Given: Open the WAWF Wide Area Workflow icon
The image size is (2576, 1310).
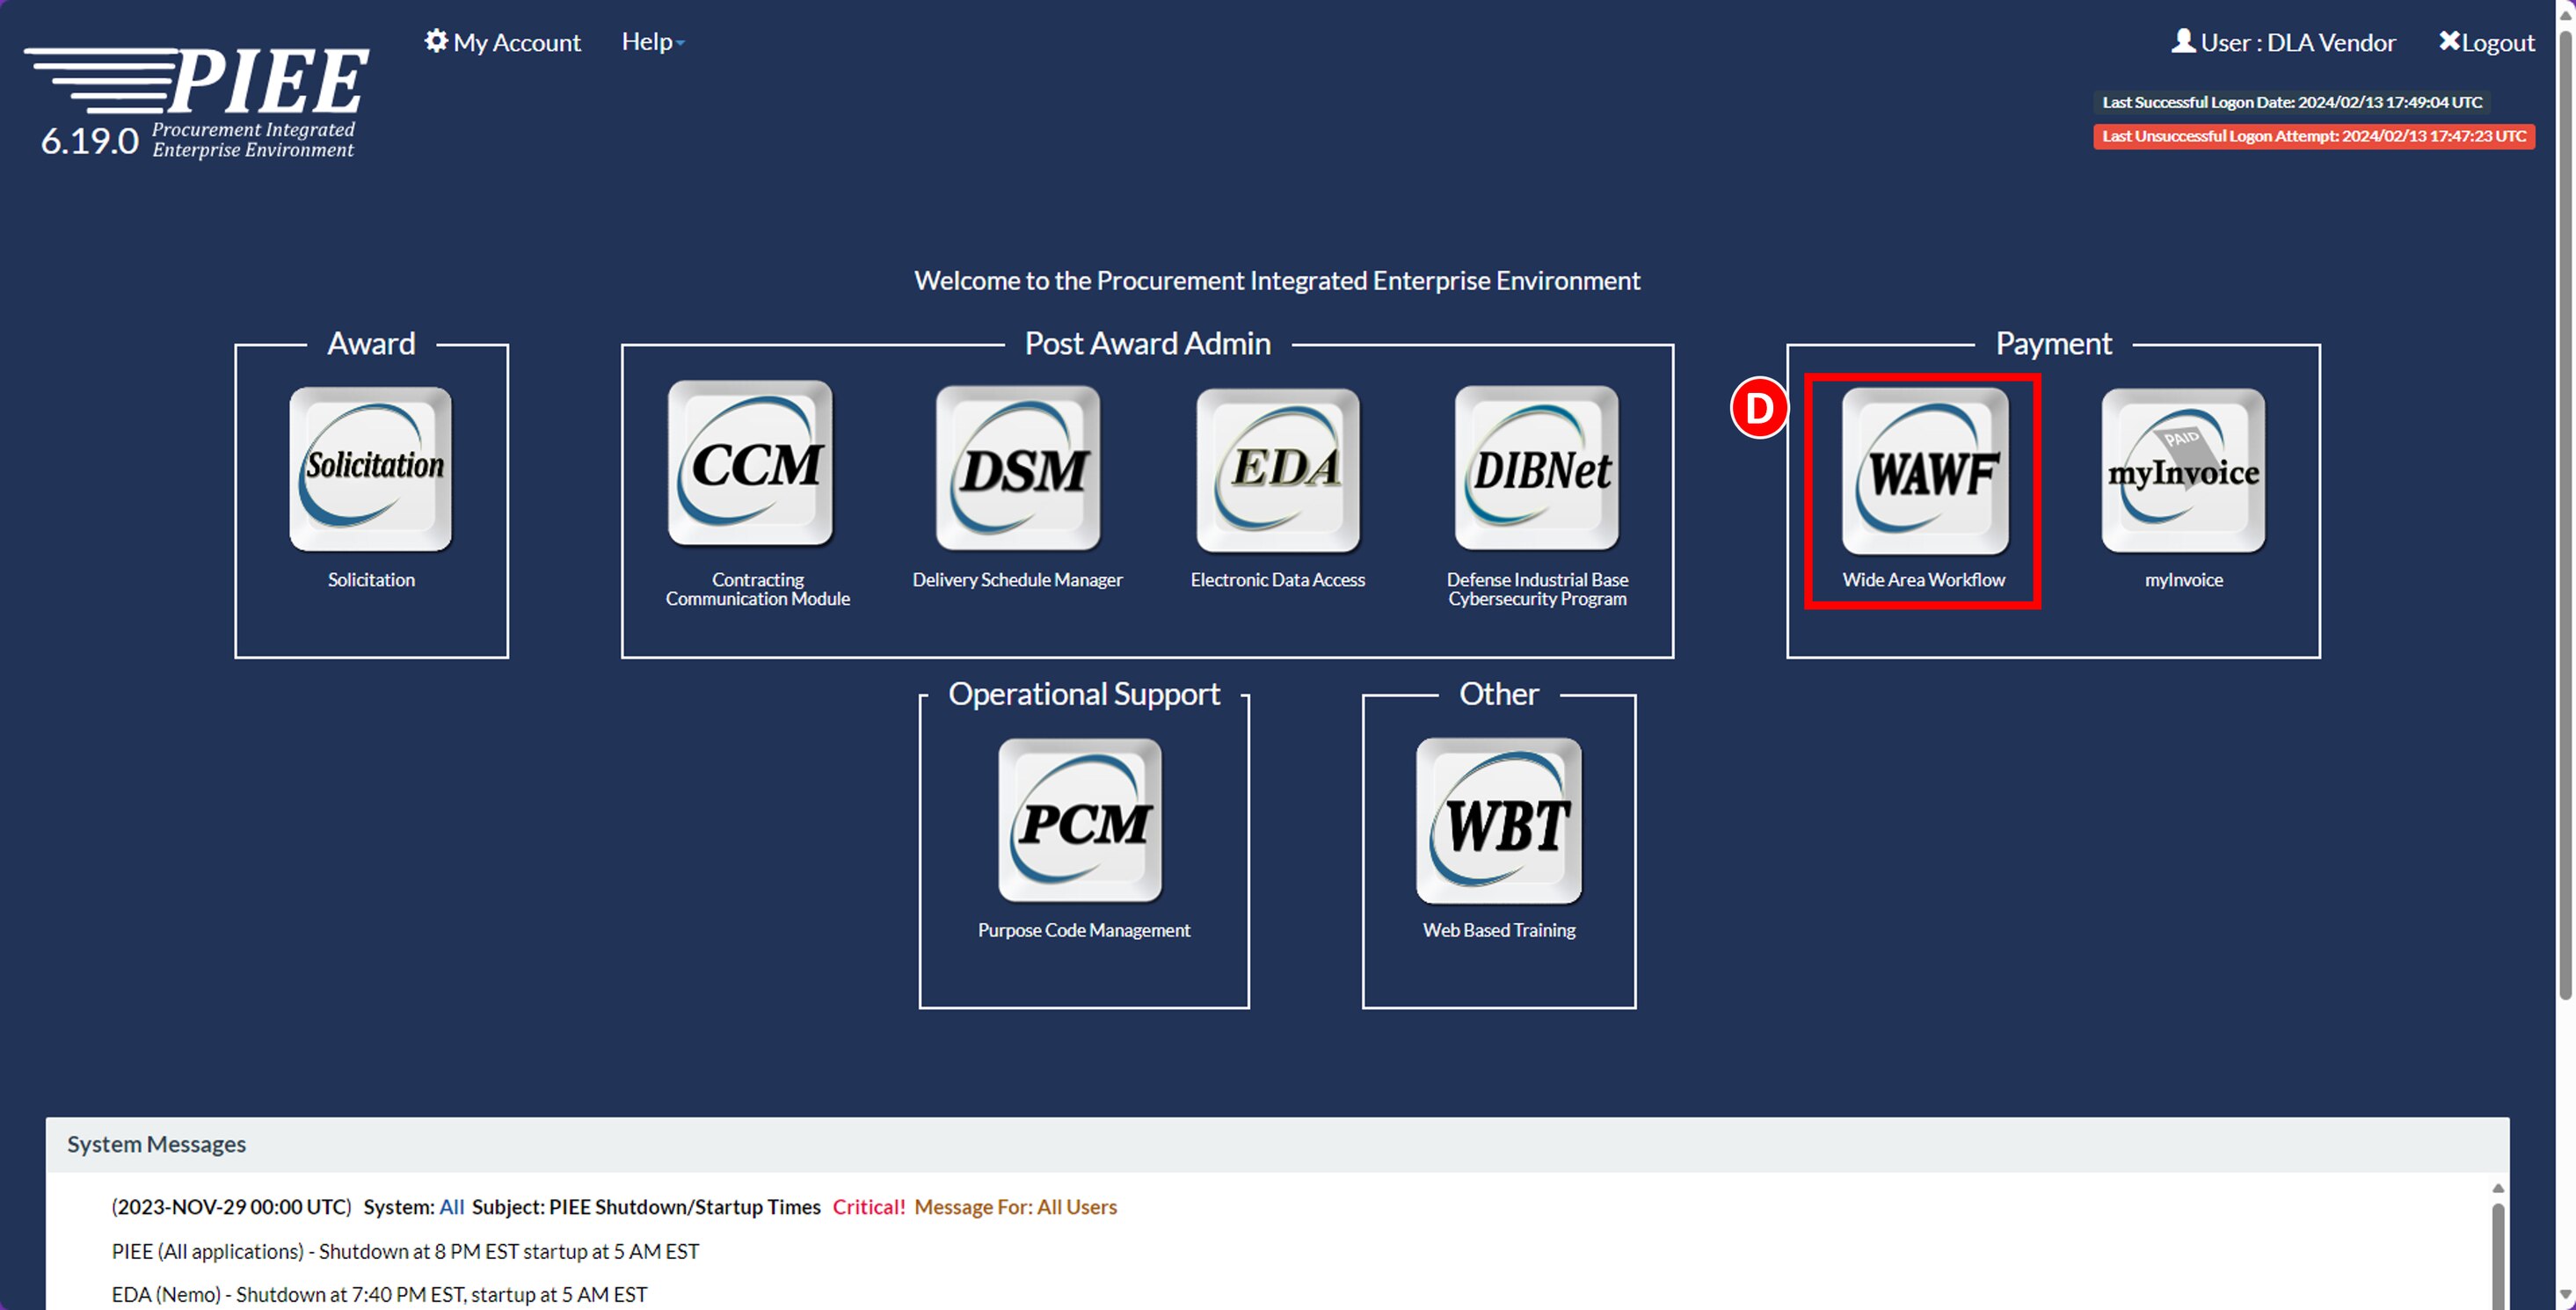Looking at the screenshot, I should (x=1925, y=471).
